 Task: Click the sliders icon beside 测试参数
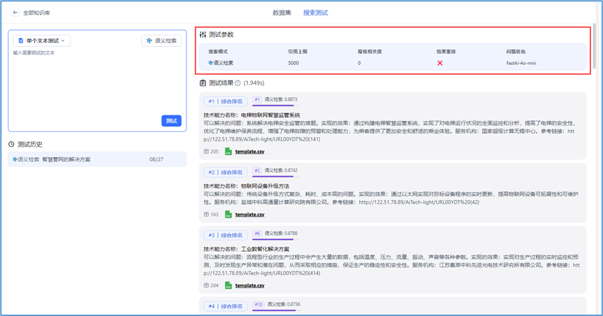[x=202, y=35]
